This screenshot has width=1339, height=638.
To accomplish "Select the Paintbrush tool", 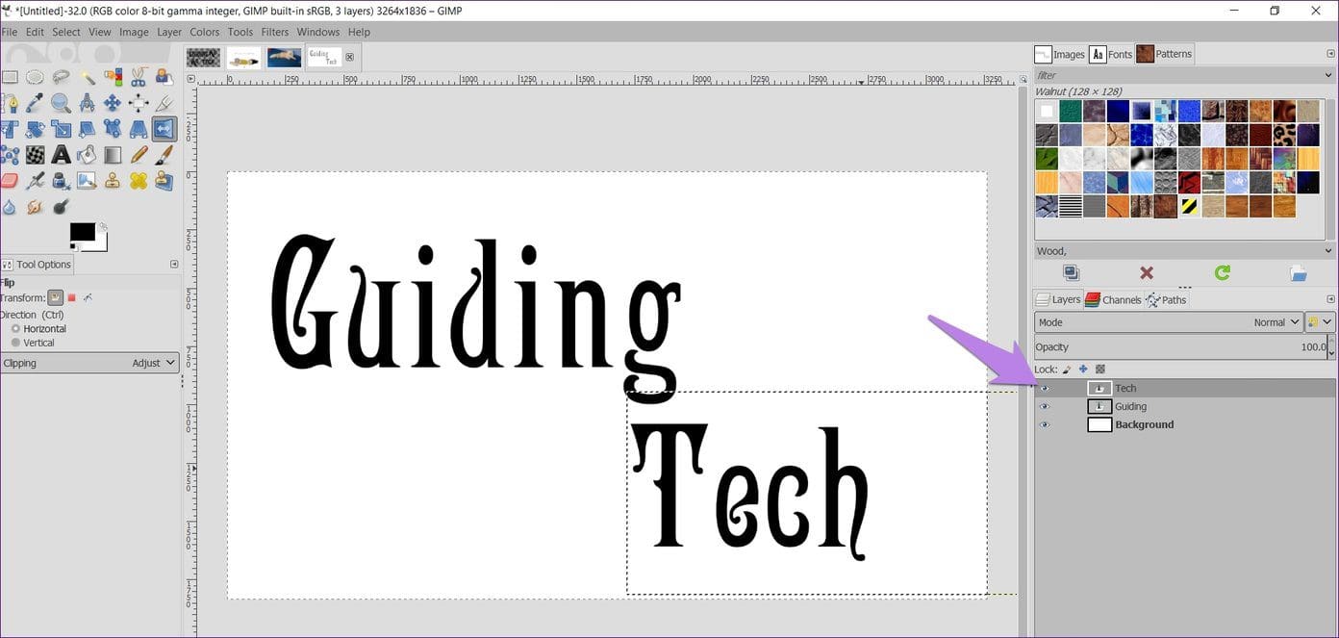I will 164,154.
